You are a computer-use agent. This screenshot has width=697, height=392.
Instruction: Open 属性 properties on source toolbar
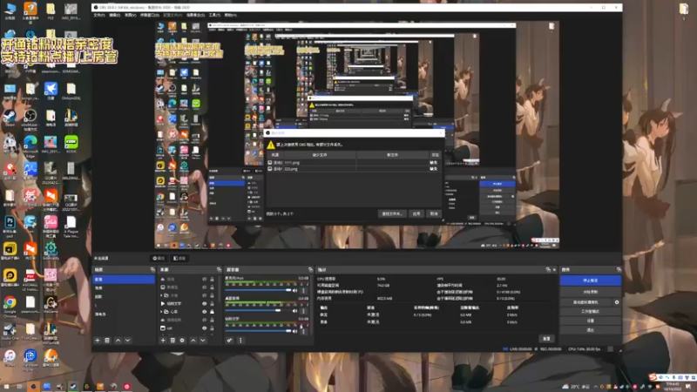159,258
